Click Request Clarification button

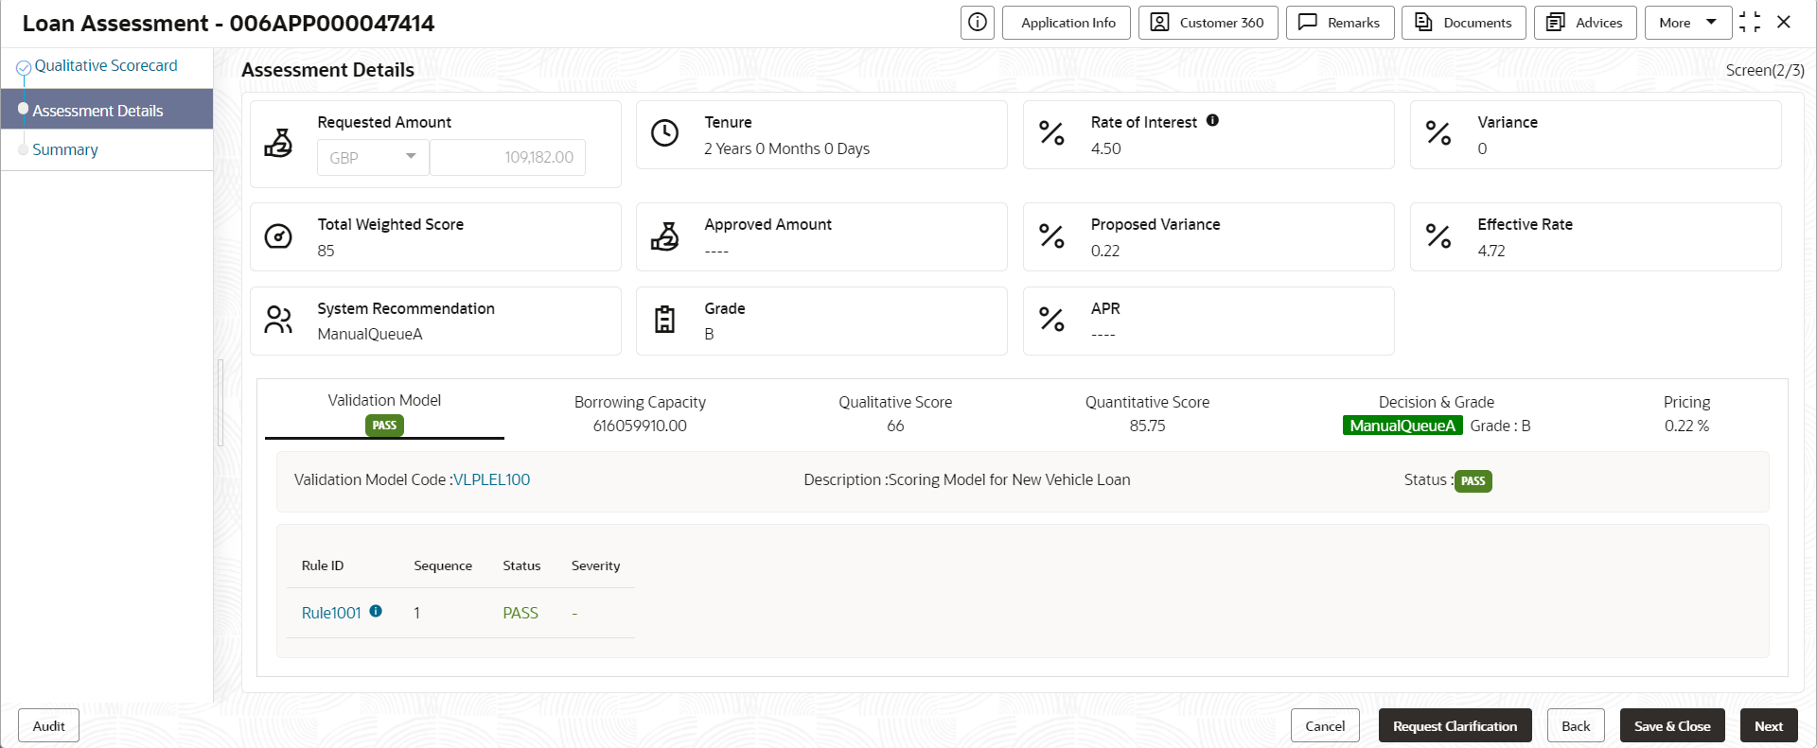point(1455,726)
